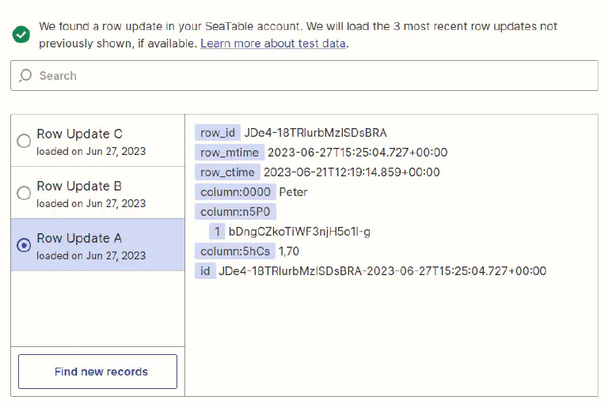Select Row Update A radio button
This screenshot has height=404, width=608.
click(24, 245)
